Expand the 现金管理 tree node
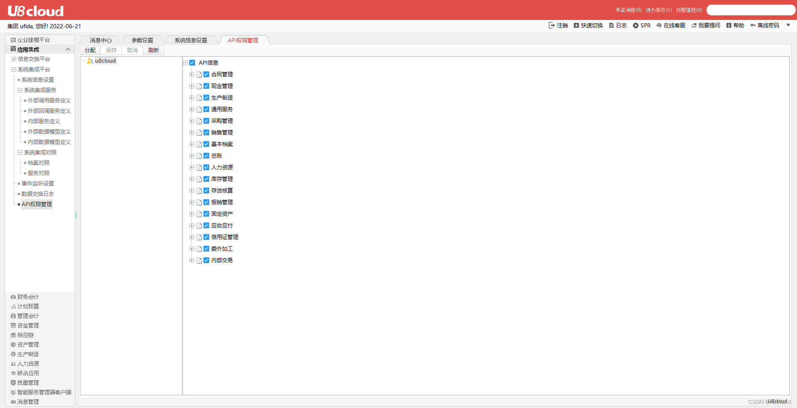Screen dimensions: 797x408 (191, 86)
